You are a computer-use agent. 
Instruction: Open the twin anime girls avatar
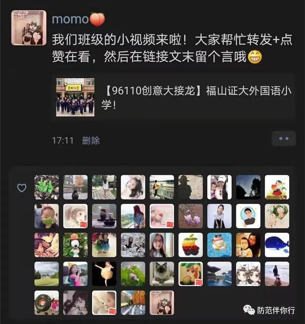point(248,274)
